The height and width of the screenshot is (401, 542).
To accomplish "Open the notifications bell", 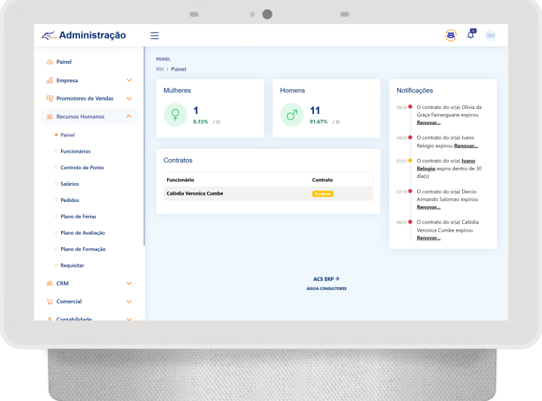I will click(x=471, y=35).
